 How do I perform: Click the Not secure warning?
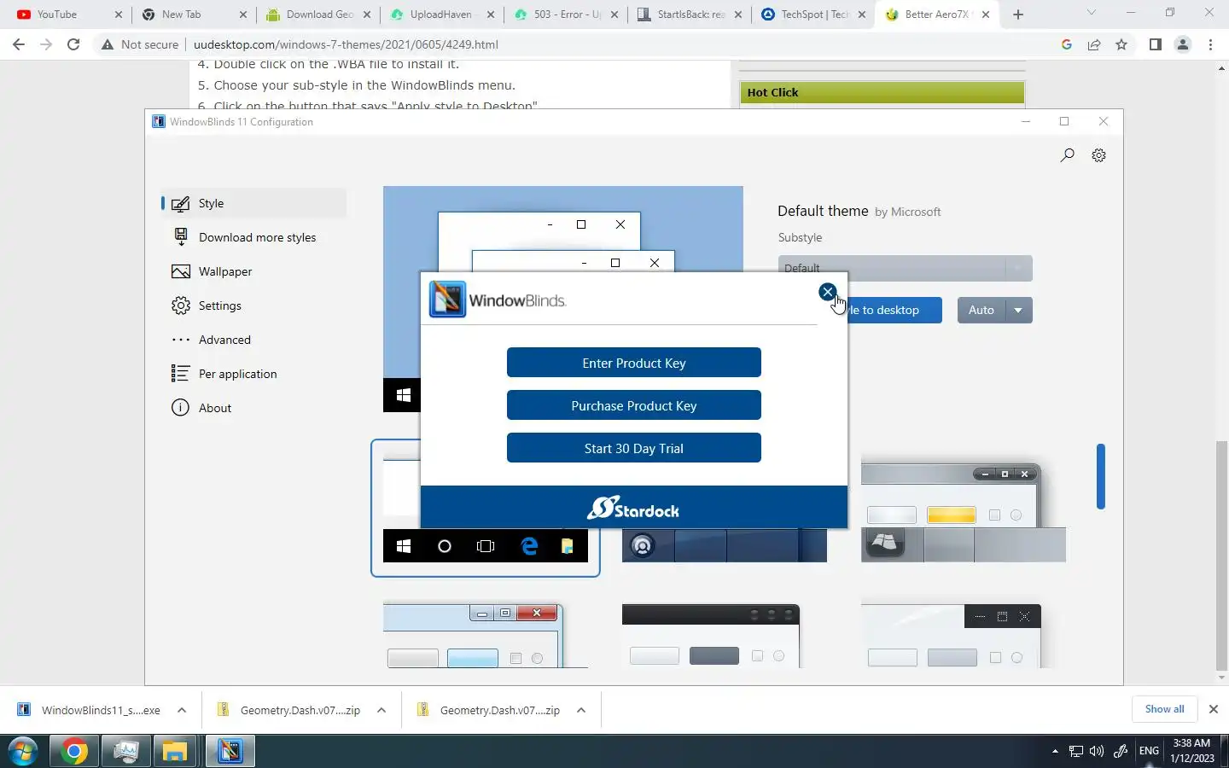click(x=140, y=44)
